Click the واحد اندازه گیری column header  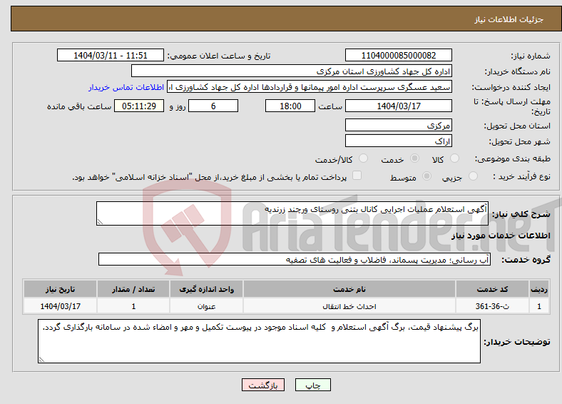pos(206,289)
